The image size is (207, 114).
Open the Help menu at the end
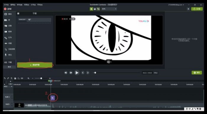click(x=40, y=5)
